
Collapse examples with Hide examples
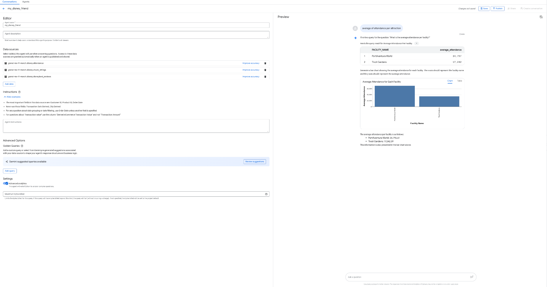coord(12,97)
